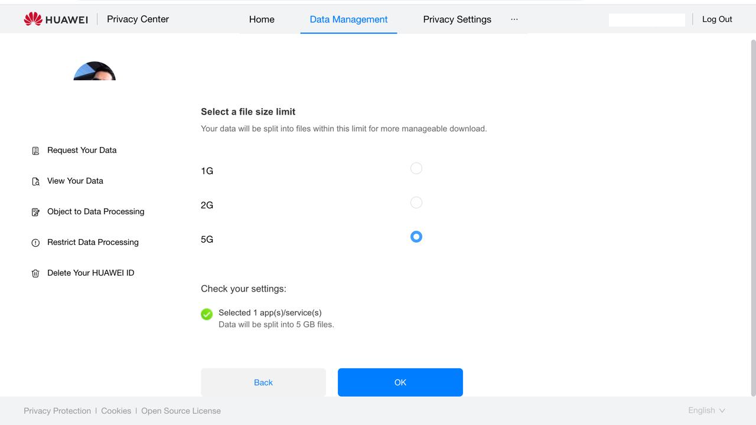Open View Your Data in sidebar
This screenshot has width=756, height=425.
(x=75, y=181)
